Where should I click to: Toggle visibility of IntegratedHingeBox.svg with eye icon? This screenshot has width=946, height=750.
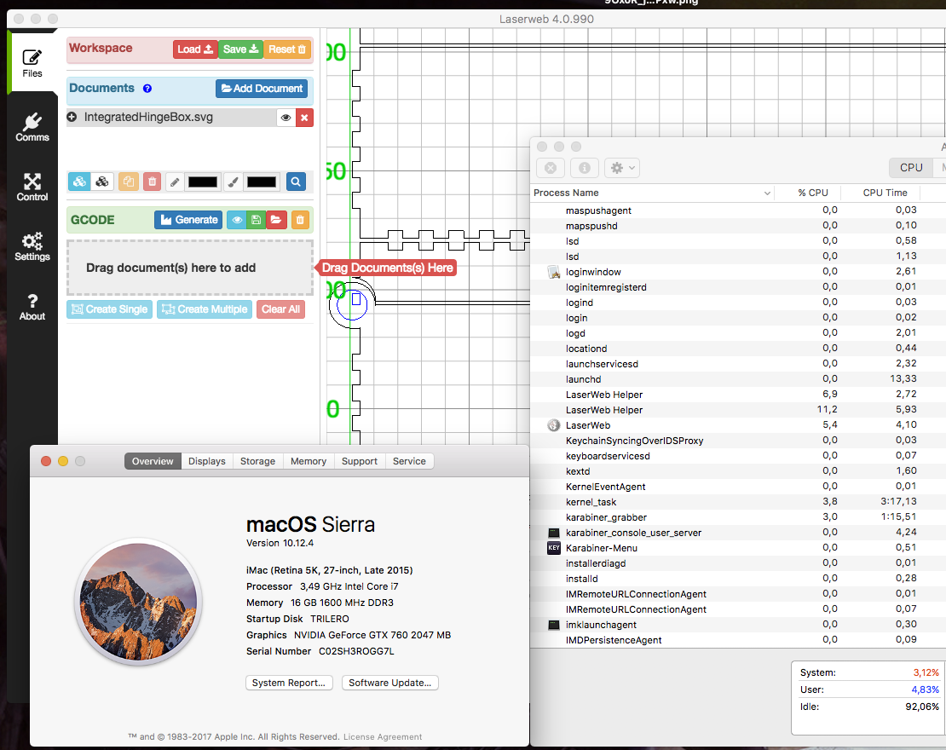(x=286, y=118)
